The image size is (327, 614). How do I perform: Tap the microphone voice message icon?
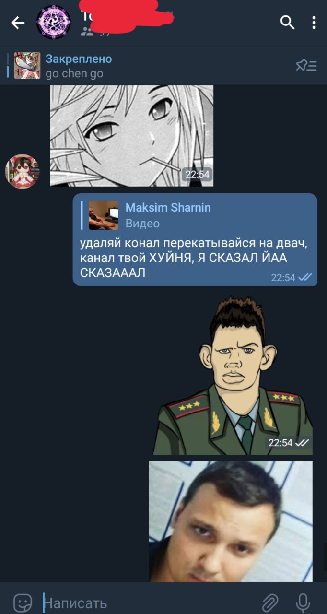pyautogui.click(x=303, y=602)
